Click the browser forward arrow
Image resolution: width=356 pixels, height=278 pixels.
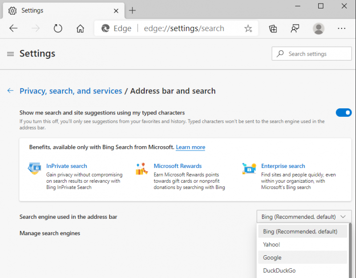click(36, 29)
